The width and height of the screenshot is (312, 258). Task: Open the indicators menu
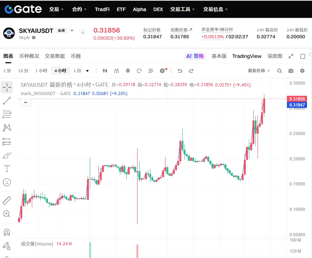[x=116, y=71]
